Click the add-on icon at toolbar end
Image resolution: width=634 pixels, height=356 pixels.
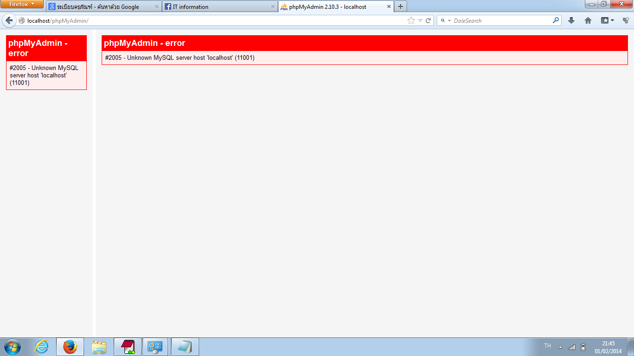click(x=626, y=20)
